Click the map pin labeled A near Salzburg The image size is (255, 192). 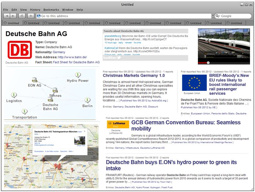pyautogui.click(x=82, y=179)
